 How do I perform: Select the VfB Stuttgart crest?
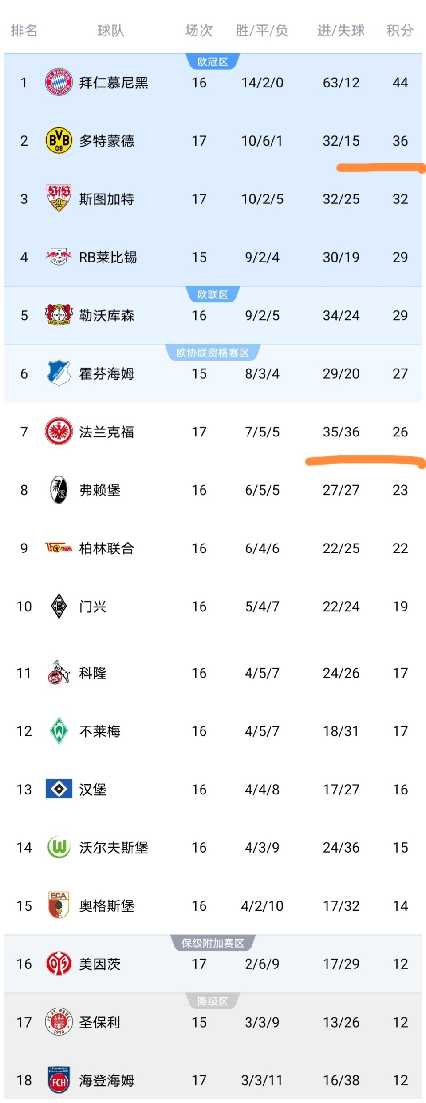tap(59, 198)
